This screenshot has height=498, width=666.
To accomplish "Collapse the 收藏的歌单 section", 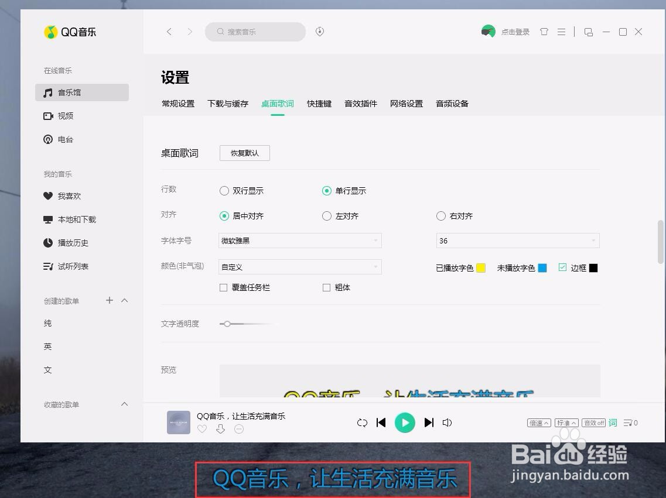I will tap(124, 404).
